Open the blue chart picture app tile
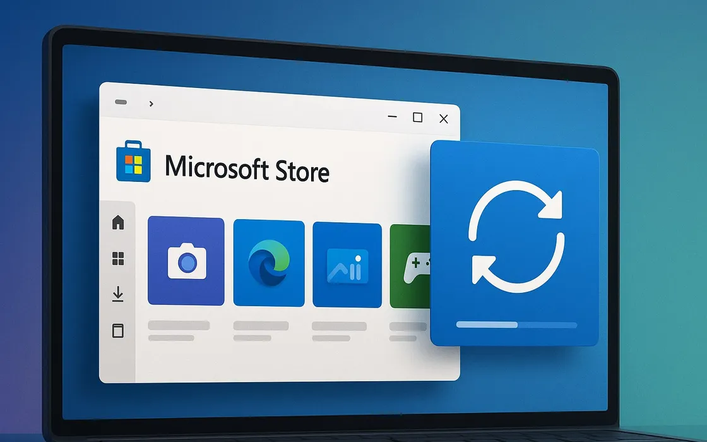The width and height of the screenshot is (707, 442). coord(347,265)
